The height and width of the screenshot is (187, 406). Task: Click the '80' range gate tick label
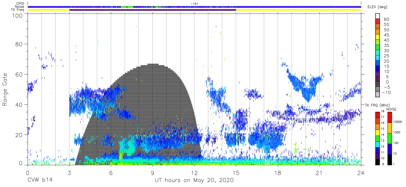[19, 44]
